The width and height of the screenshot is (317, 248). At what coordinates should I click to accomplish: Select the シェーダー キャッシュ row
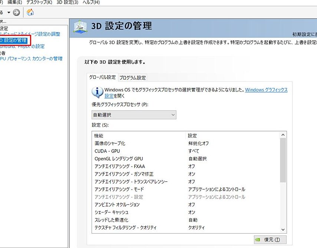(186, 212)
